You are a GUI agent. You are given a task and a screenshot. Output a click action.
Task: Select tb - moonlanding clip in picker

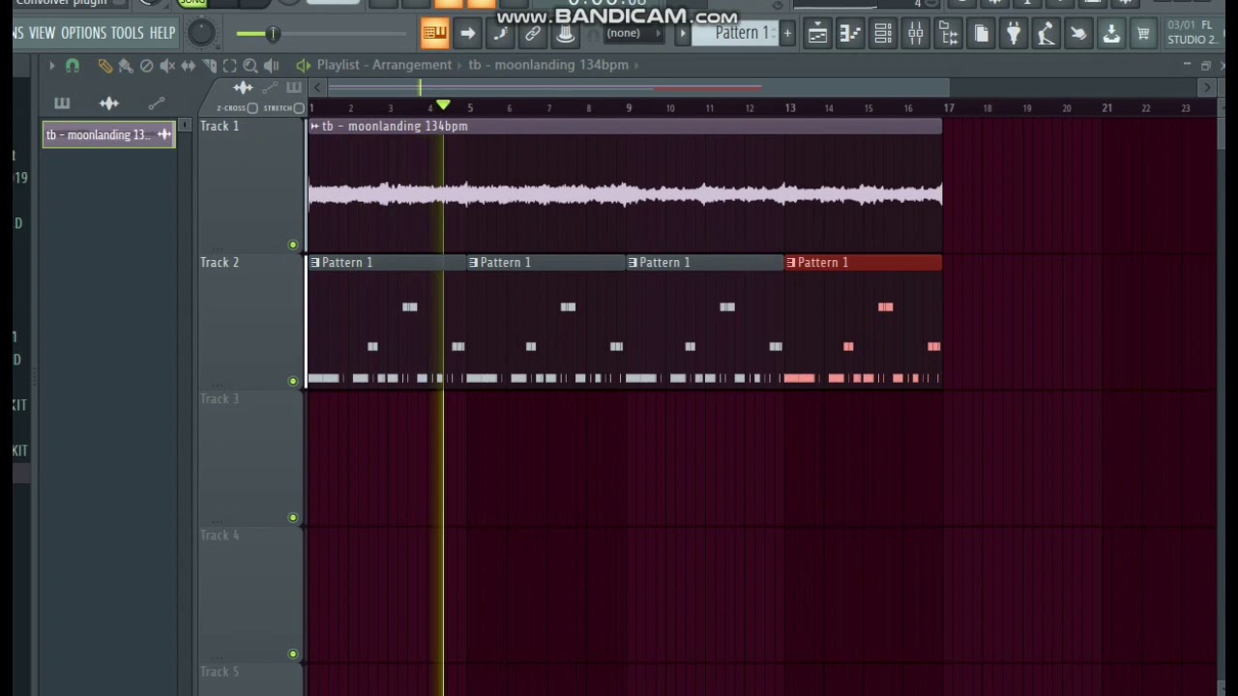[x=108, y=135]
